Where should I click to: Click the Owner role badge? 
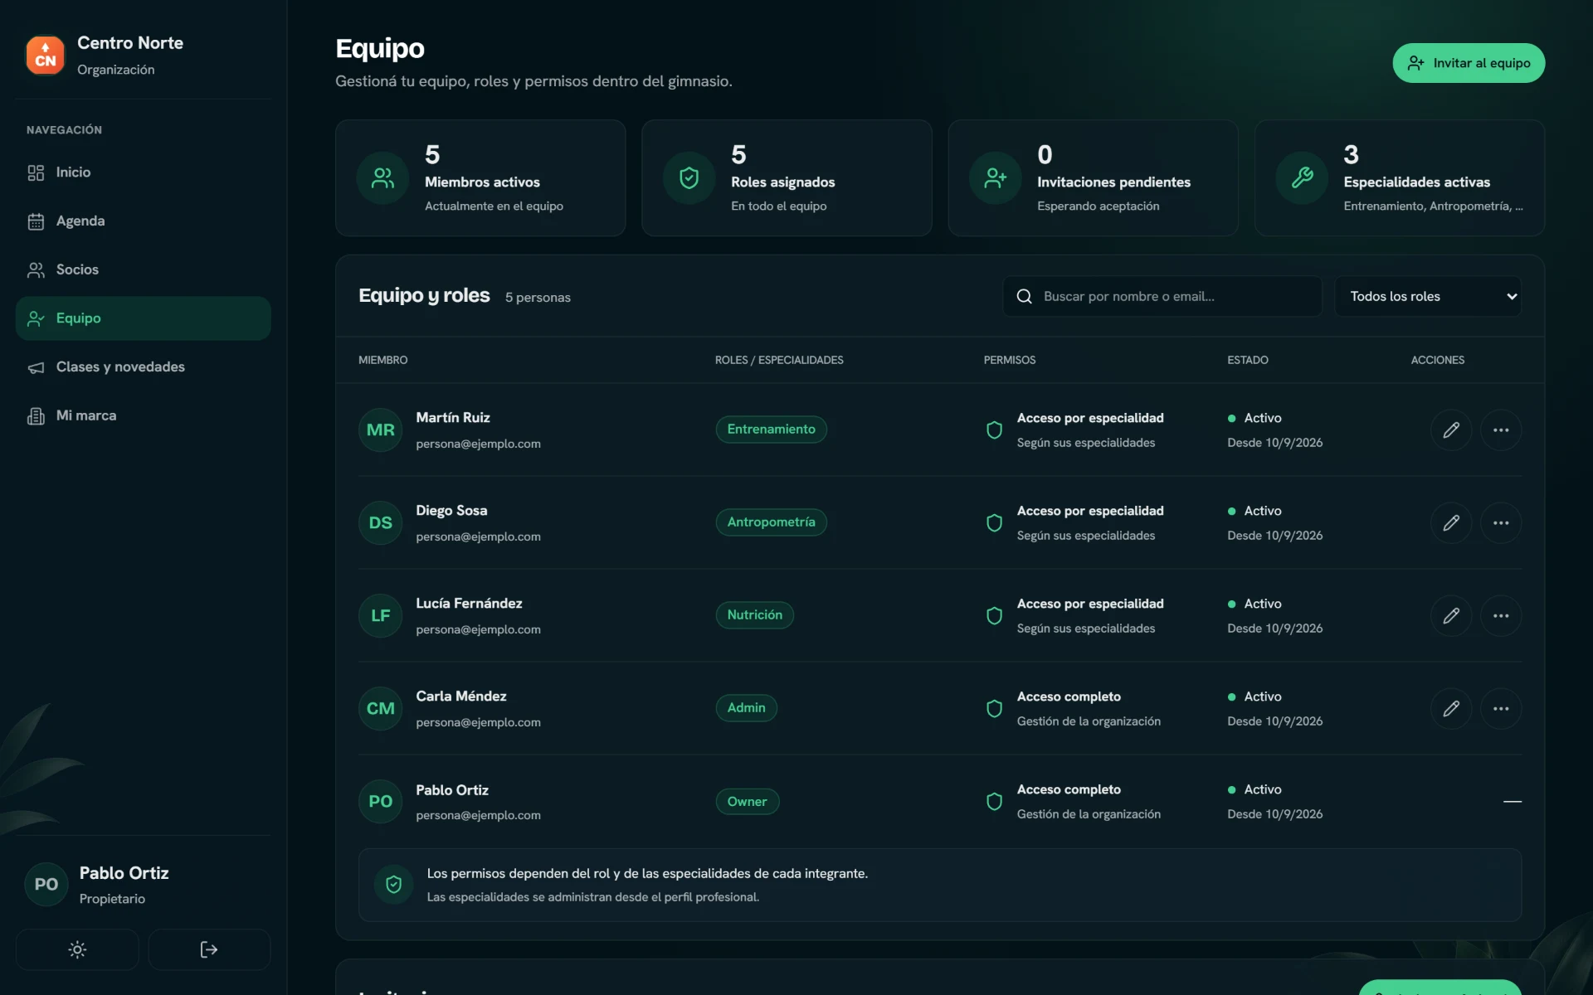point(747,801)
